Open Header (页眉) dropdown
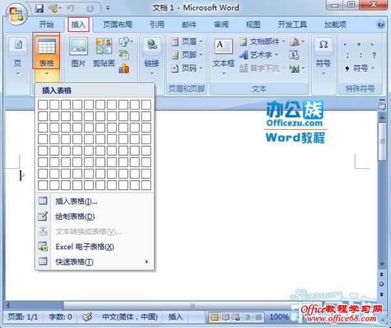Image resolution: width=391 pixels, height=328 pixels. 187,41
